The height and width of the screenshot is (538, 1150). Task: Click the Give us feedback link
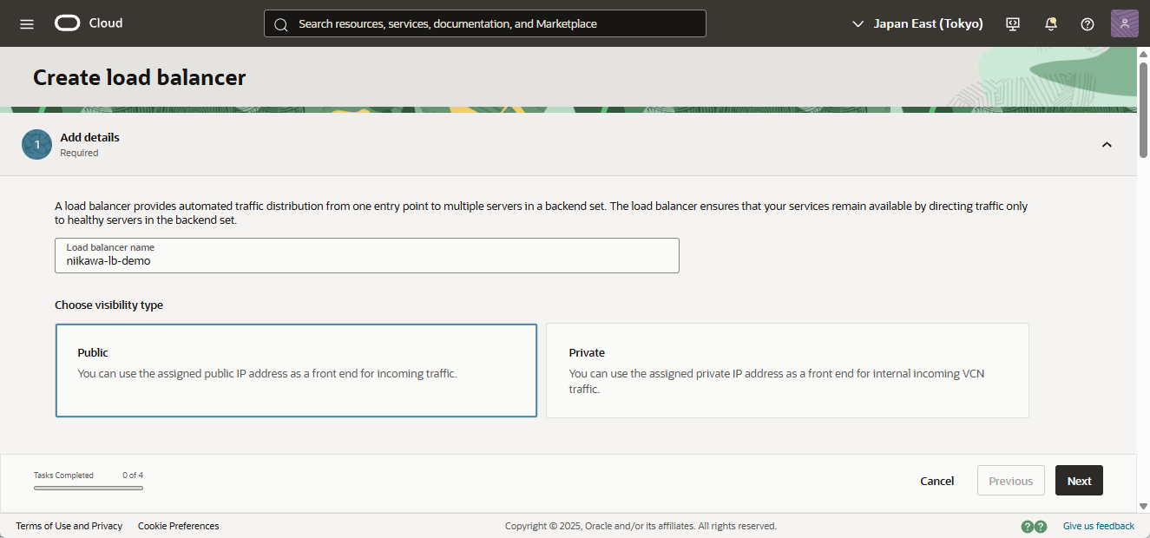point(1098,526)
